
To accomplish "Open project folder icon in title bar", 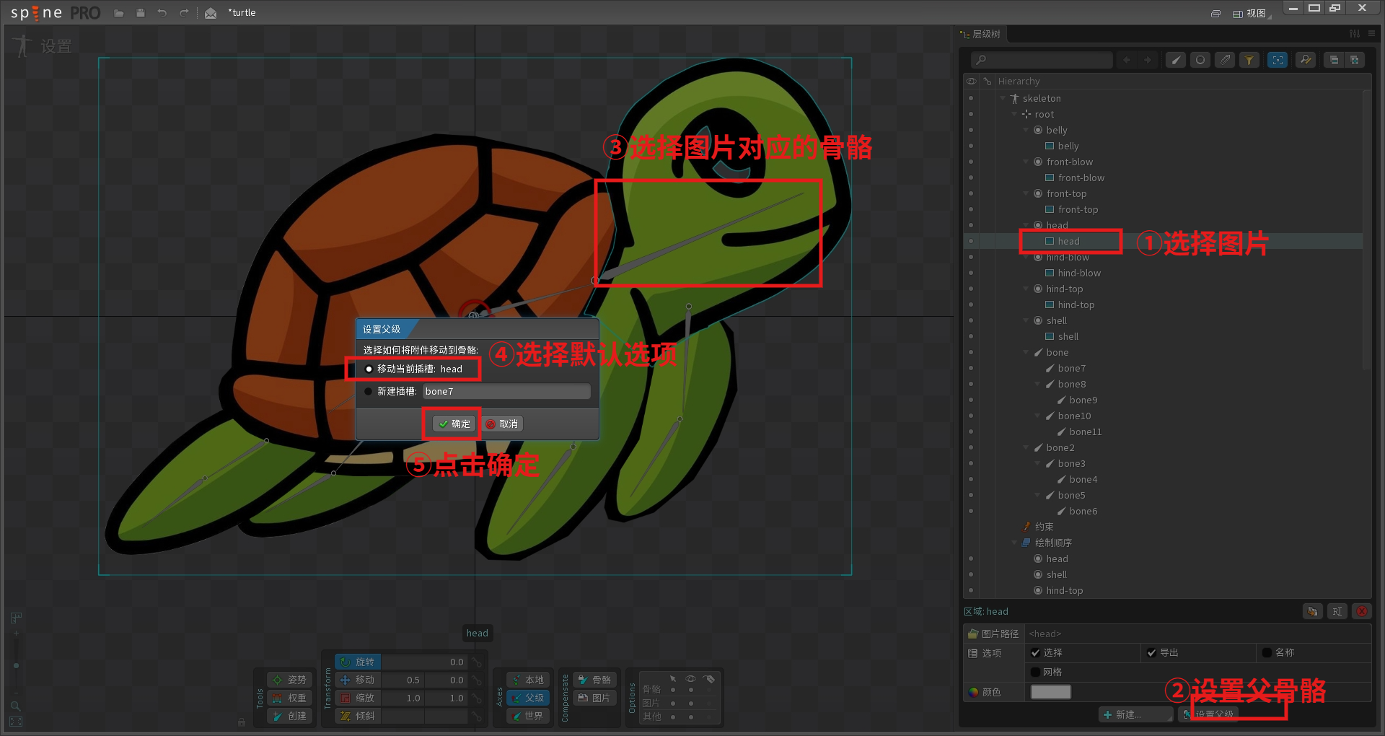I will tap(119, 13).
